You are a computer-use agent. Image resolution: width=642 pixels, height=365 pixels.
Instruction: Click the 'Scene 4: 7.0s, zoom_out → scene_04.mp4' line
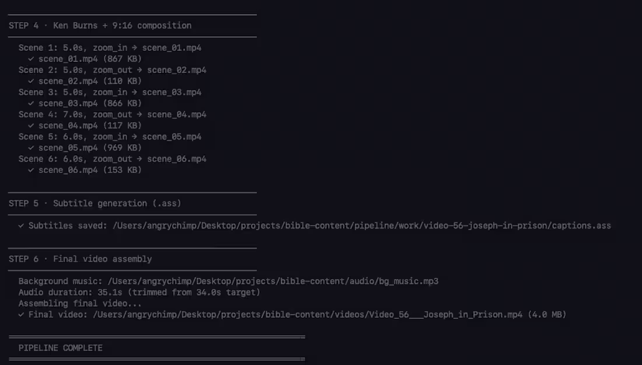tap(112, 114)
